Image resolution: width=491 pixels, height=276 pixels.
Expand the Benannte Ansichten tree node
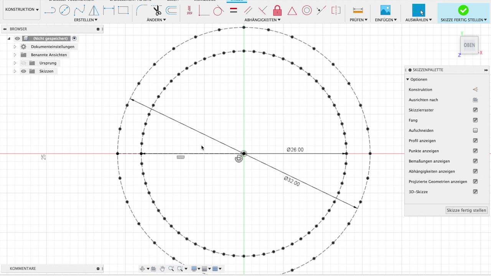click(x=15, y=55)
